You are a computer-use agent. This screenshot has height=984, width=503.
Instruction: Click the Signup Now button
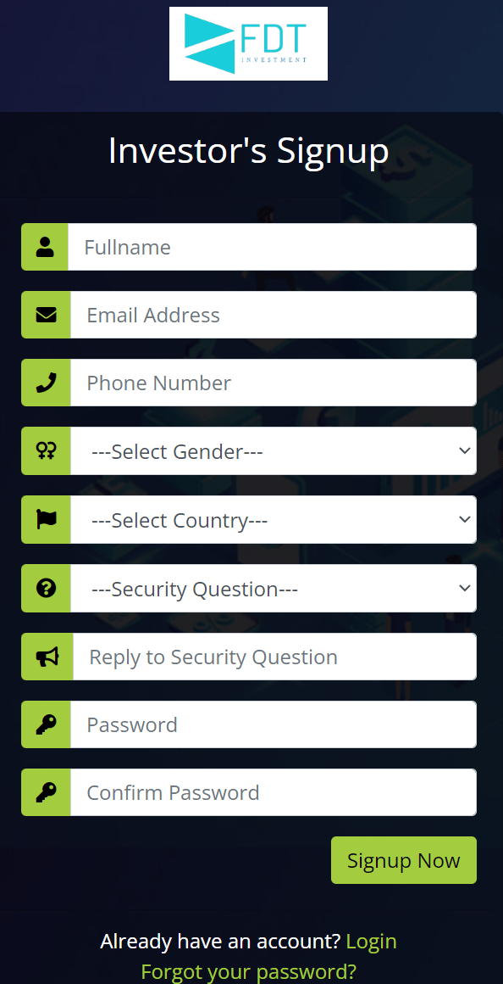click(404, 860)
